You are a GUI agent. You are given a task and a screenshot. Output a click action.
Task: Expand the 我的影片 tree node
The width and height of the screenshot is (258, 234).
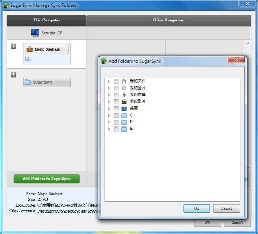[109, 102]
